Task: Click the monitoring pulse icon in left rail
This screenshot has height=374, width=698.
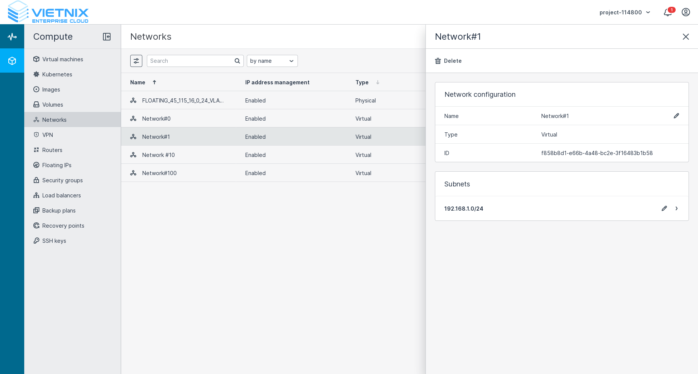Action: click(x=12, y=37)
